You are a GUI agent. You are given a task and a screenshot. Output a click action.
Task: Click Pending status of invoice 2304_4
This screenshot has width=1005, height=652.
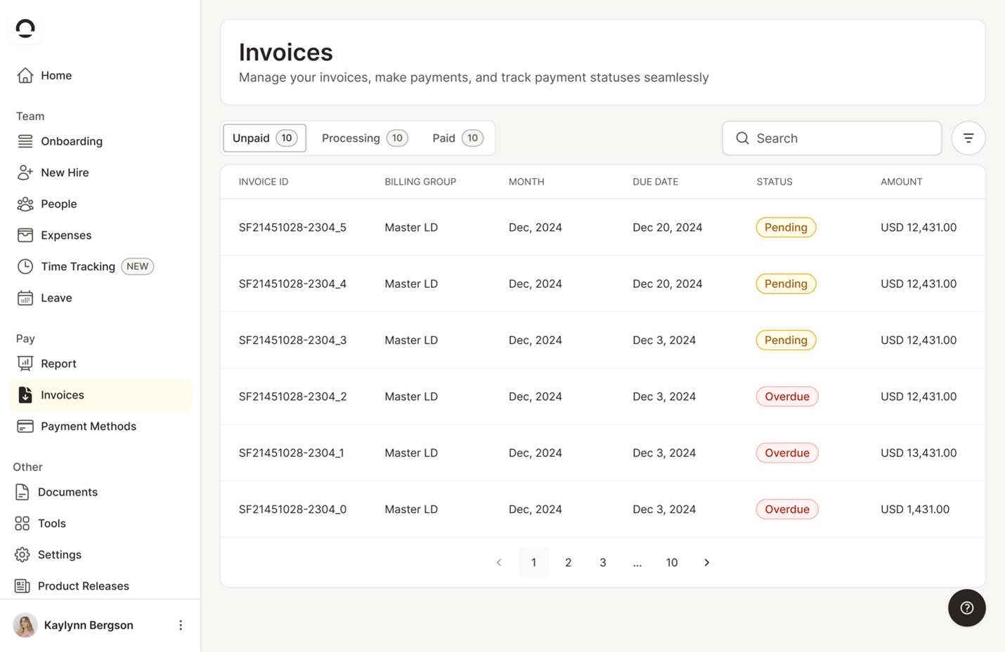click(x=786, y=284)
